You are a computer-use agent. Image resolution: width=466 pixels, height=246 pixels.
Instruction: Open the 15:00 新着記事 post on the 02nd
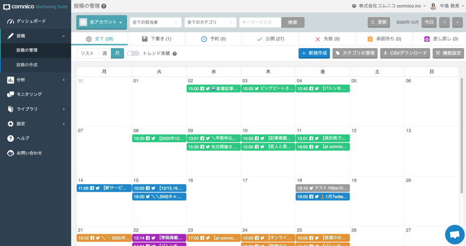(x=214, y=89)
